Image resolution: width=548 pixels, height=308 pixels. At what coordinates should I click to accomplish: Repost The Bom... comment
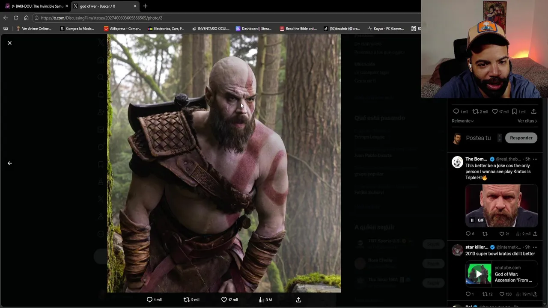point(485,234)
